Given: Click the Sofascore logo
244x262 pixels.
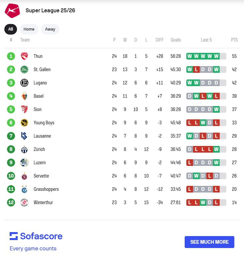Looking at the screenshot, I should tap(36, 236).
